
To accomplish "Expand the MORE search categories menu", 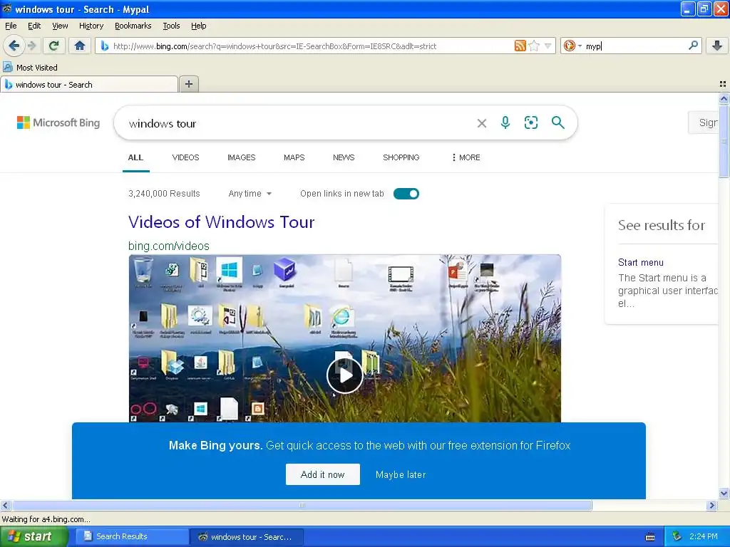I will 466,157.
